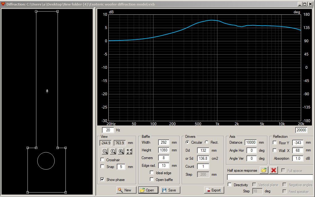Click the microphone marker on the baffle
315x197 pixels.
click(47, 91)
